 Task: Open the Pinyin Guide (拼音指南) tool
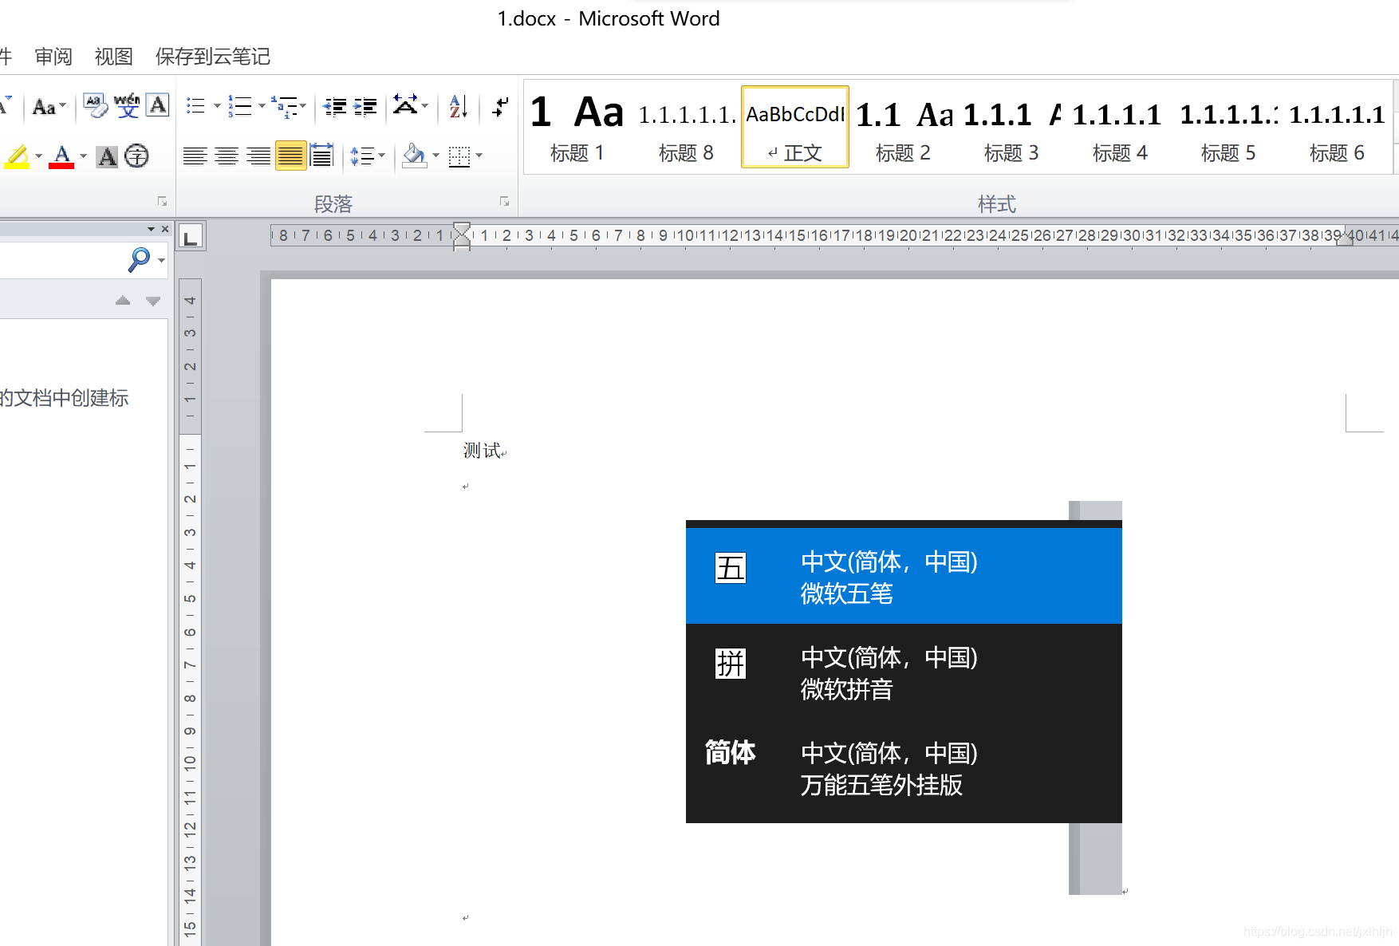126,104
